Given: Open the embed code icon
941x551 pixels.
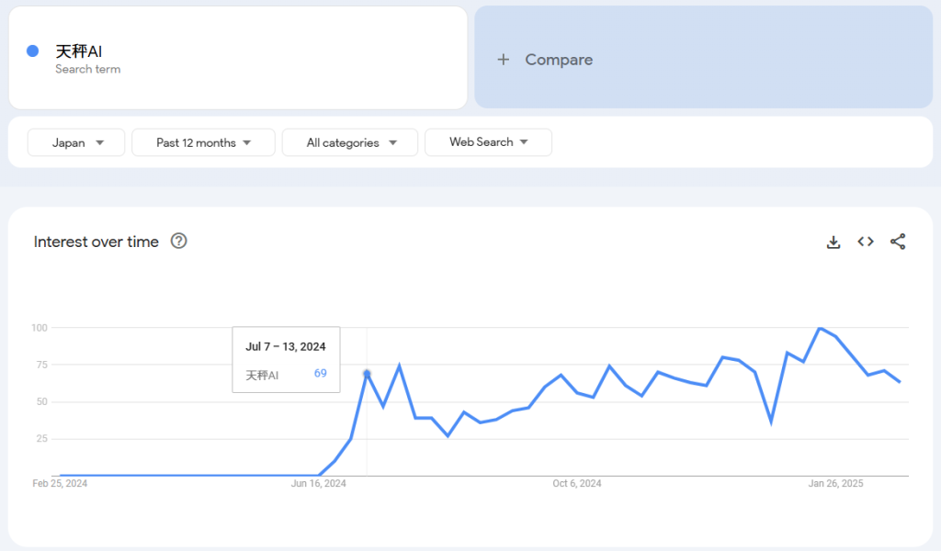Looking at the screenshot, I should 866,242.
